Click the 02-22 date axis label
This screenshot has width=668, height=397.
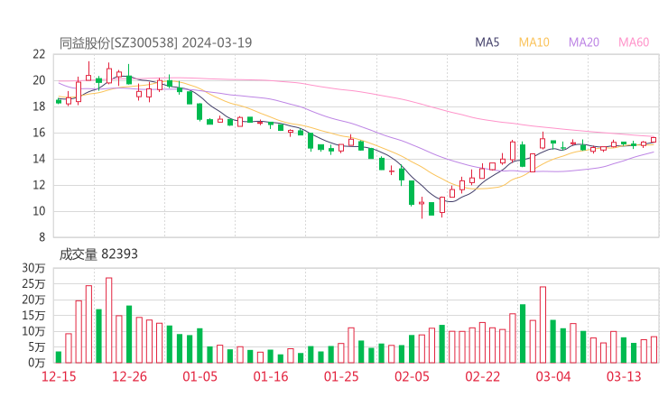482,376
